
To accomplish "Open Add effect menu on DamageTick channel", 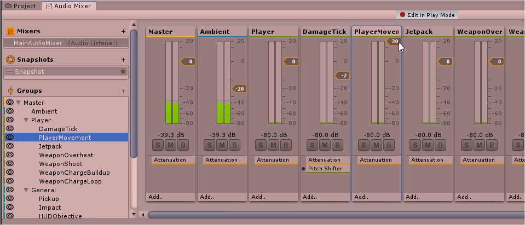I will tap(325, 197).
